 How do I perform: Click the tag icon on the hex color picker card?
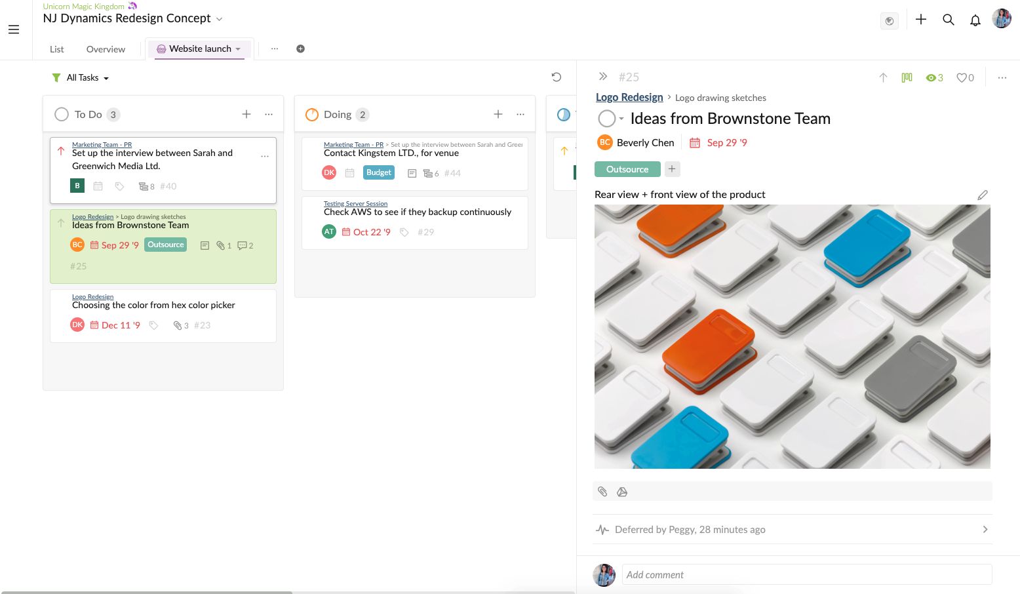[x=154, y=325]
